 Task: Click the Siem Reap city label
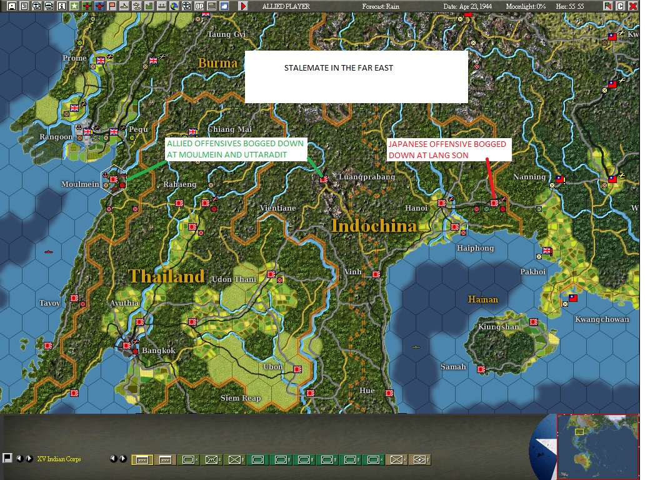(241, 397)
